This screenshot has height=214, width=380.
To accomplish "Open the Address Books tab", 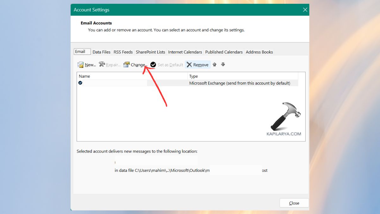I will (259, 52).
